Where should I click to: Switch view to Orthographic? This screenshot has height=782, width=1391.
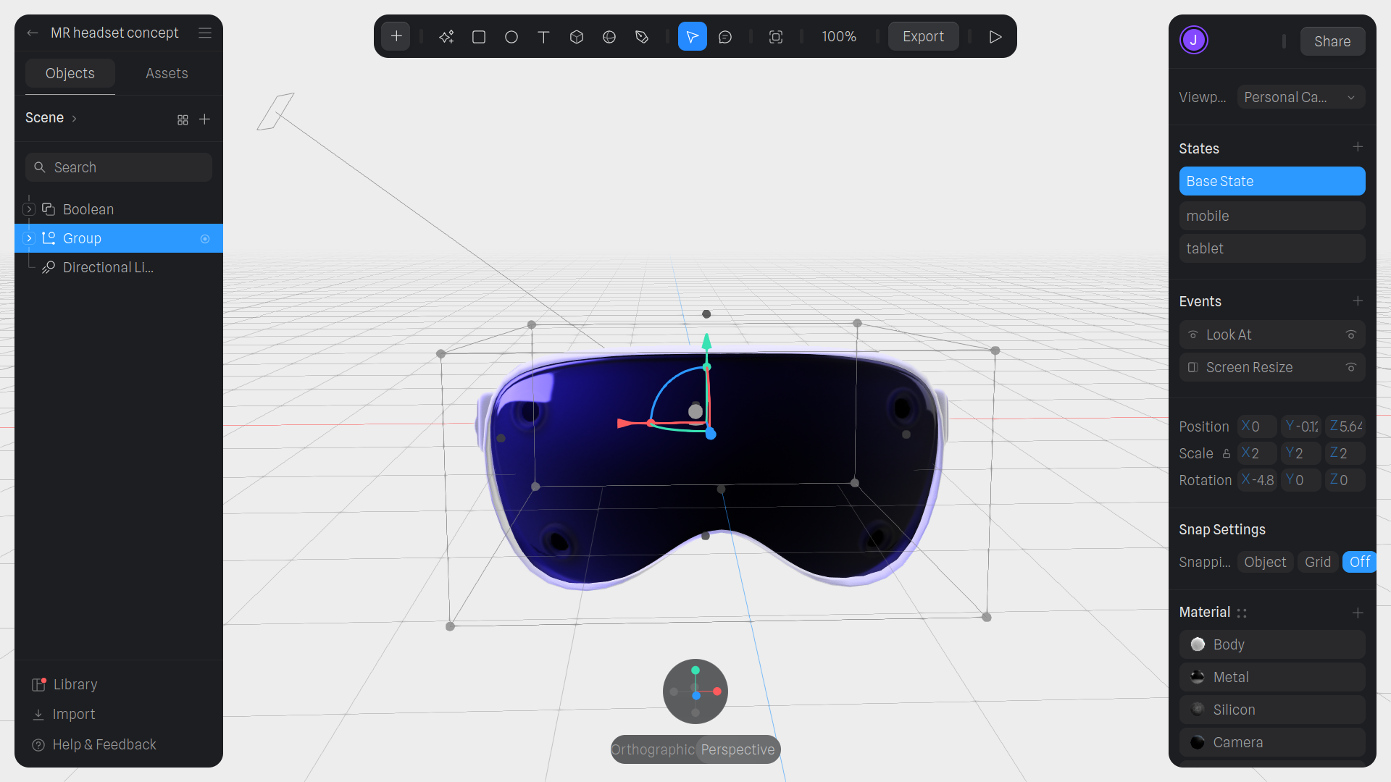[x=653, y=749]
